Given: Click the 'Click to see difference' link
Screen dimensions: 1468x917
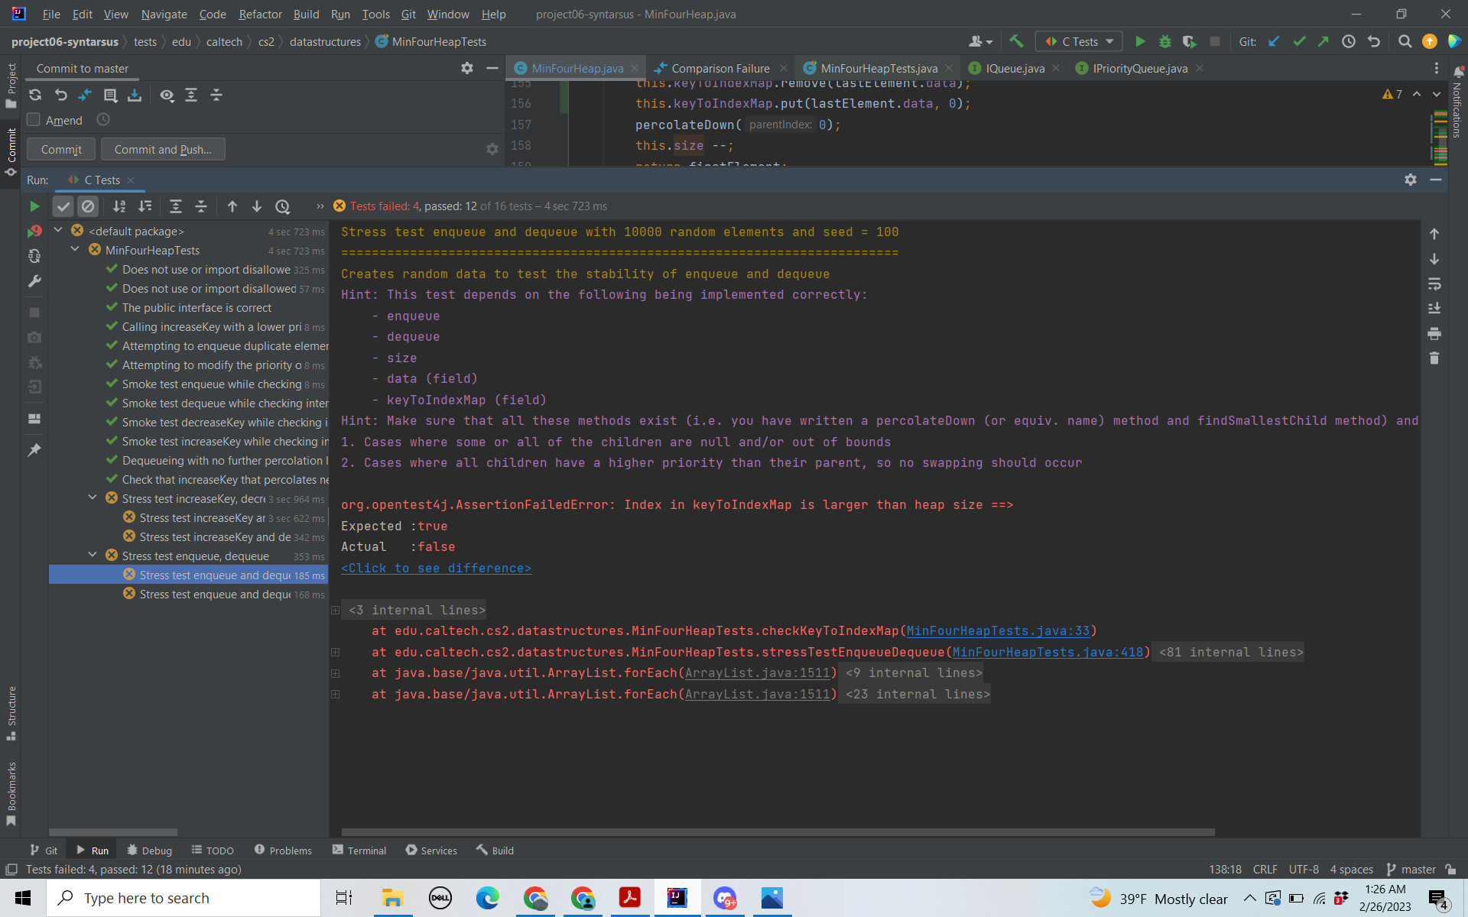Looking at the screenshot, I should (436, 568).
